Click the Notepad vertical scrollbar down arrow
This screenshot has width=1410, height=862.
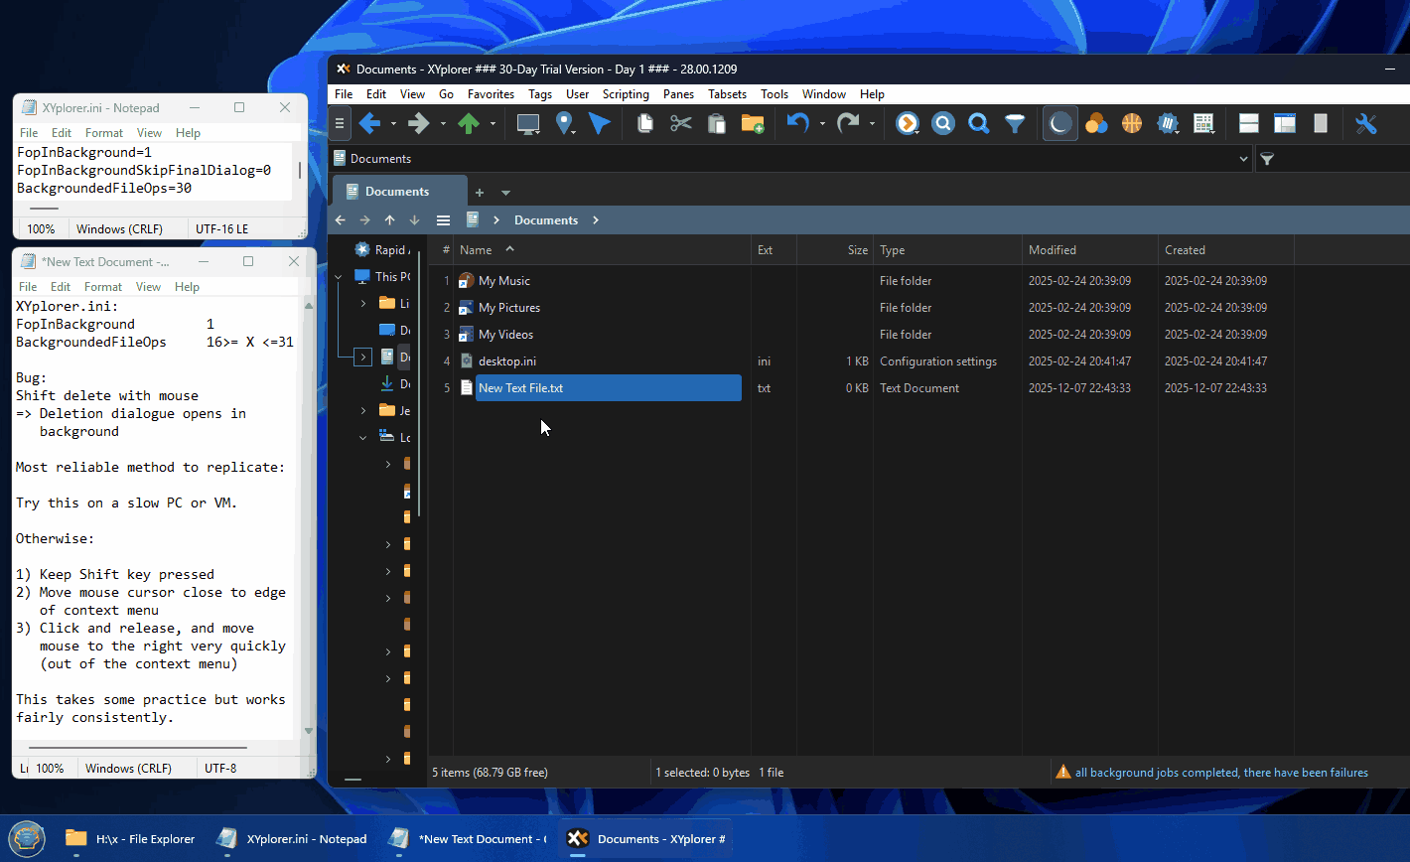click(x=309, y=731)
